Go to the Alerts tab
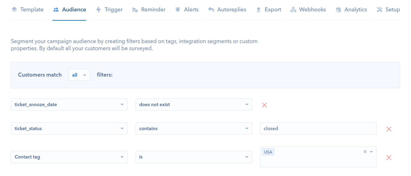 (x=187, y=10)
